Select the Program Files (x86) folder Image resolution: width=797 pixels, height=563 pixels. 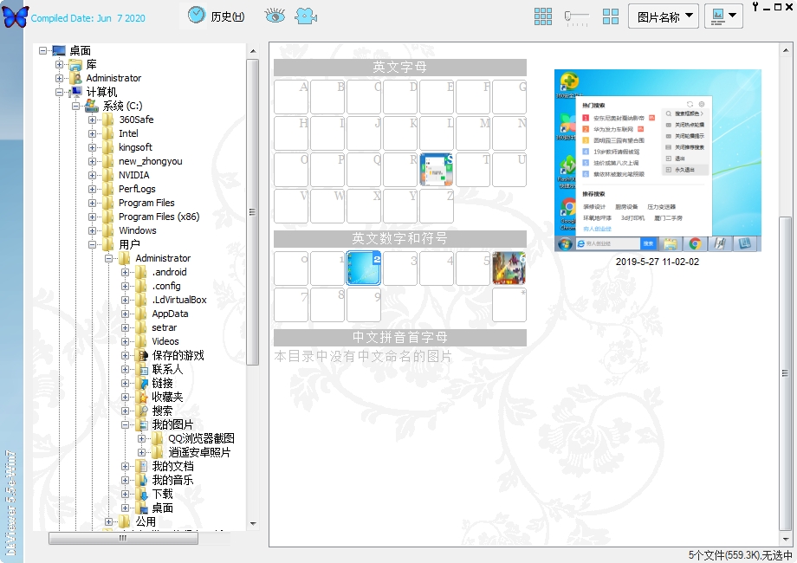[159, 217]
